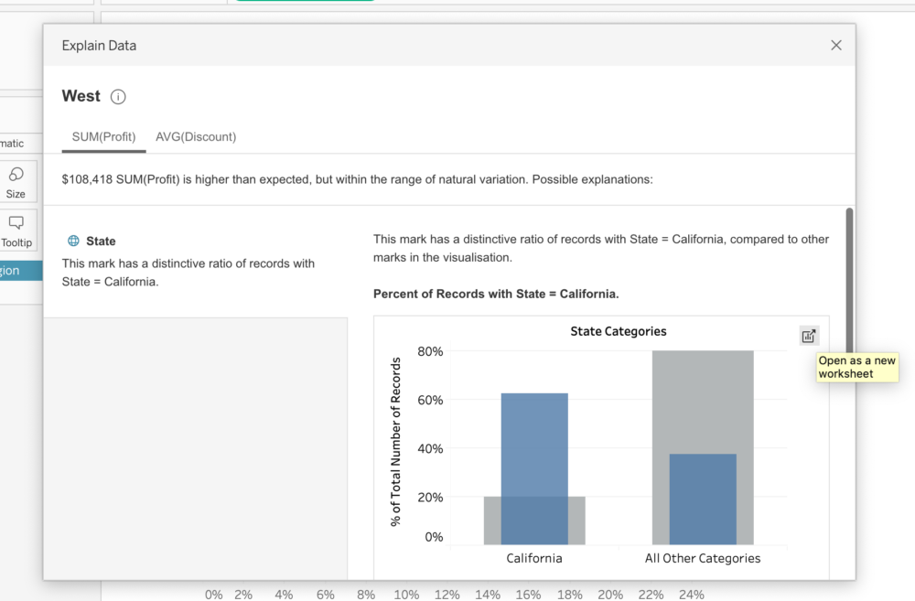
Task: Click the West mark title in the dialog
Action: pos(77,96)
